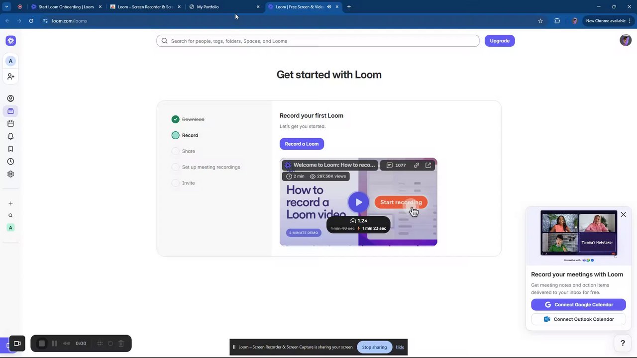637x358 pixels.
Task: Open a new browser tab
Action: tap(349, 7)
